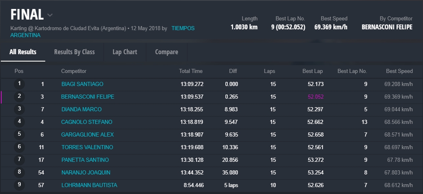Open the Lap Chart tab

click(125, 52)
